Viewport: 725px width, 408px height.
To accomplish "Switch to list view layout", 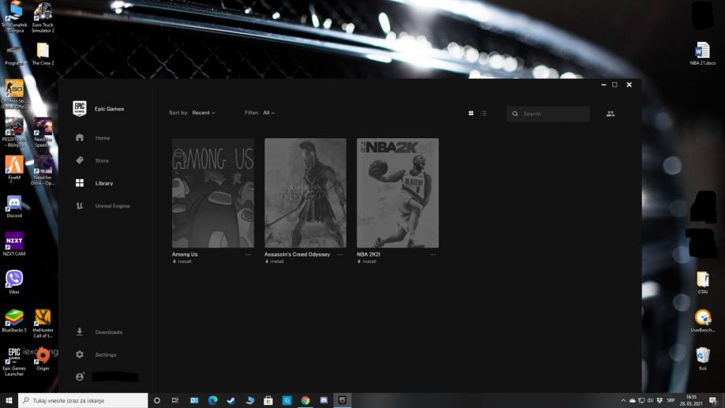I will point(484,114).
